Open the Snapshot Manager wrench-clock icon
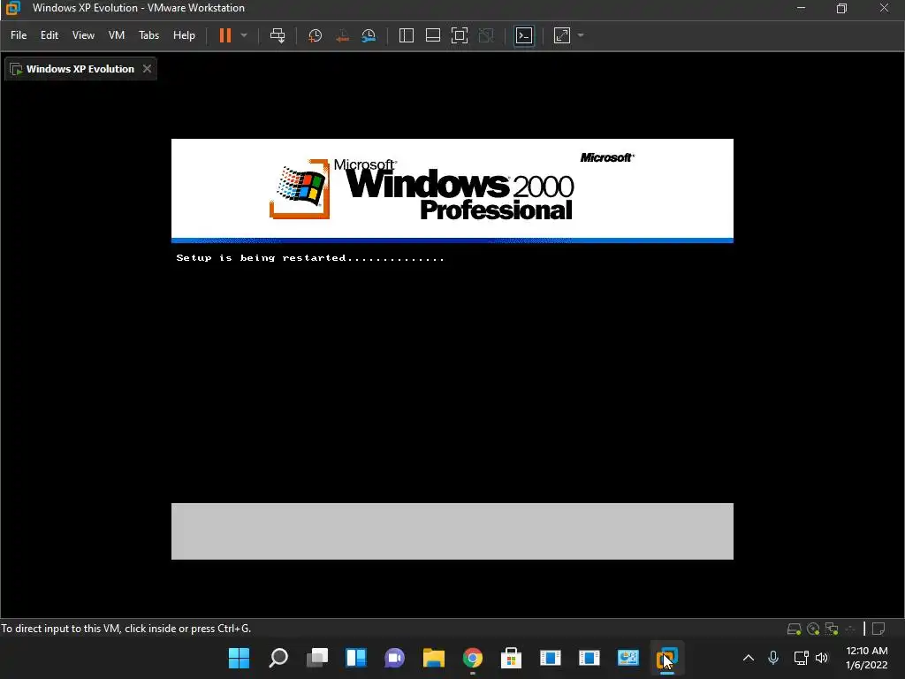The image size is (905, 679). pos(369,35)
